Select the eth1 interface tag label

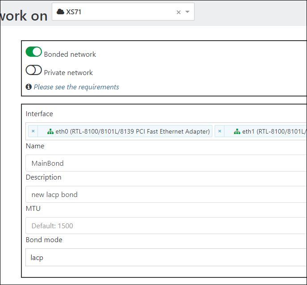(x=274, y=131)
